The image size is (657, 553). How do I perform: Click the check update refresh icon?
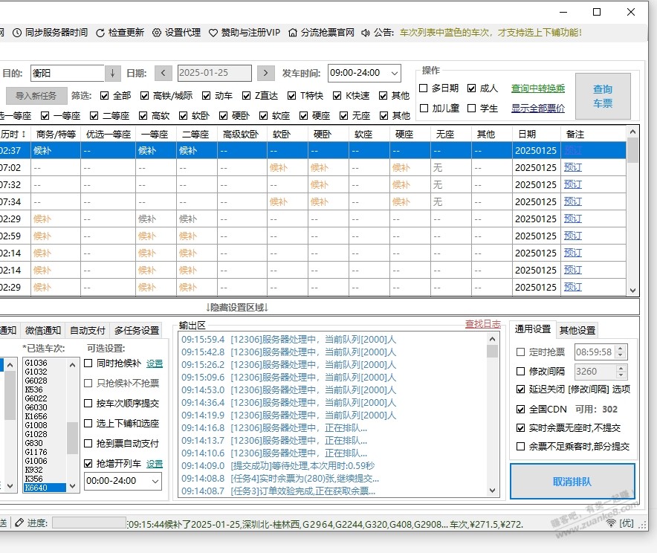[100, 33]
